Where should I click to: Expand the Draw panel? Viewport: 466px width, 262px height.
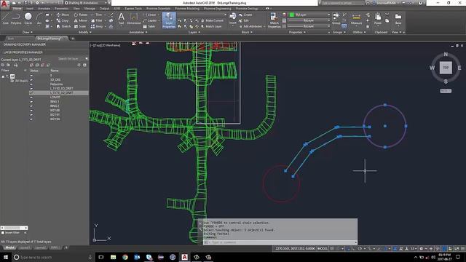click(x=28, y=32)
